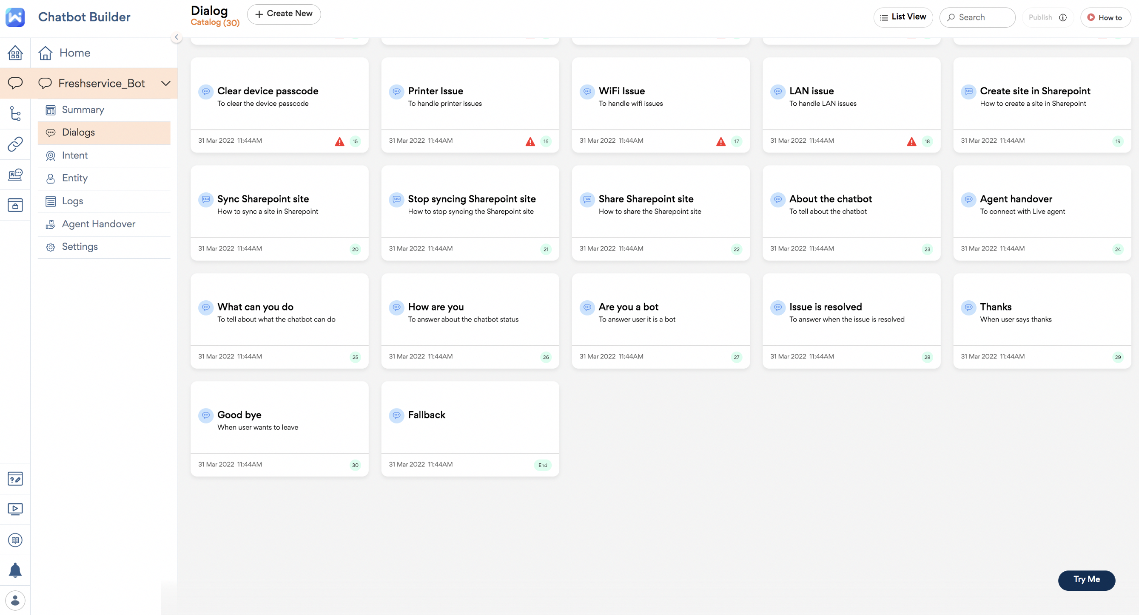Click the Publish info icon
This screenshot has width=1139, height=615.
[x=1062, y=18]
